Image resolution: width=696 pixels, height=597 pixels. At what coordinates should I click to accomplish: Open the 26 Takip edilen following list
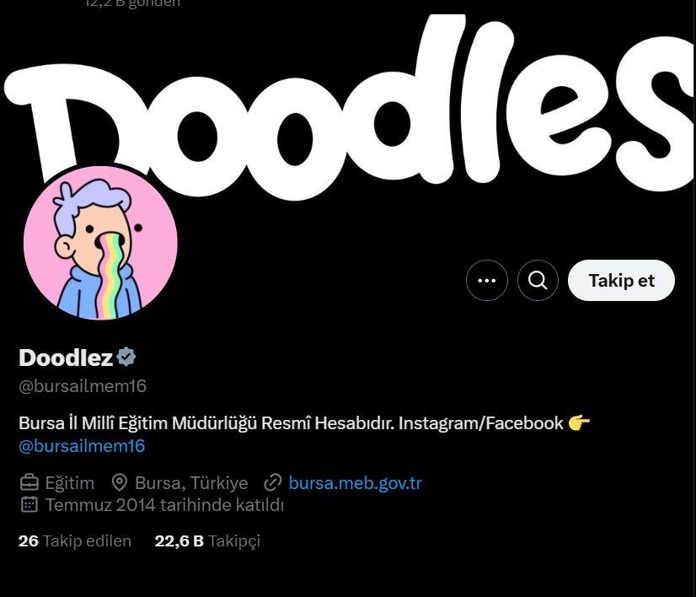click(74, 541)
